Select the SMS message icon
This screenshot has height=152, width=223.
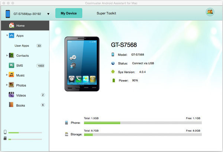point(12,66)
